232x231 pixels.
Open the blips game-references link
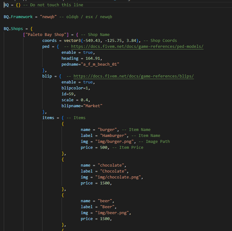[x=134, y=76]
